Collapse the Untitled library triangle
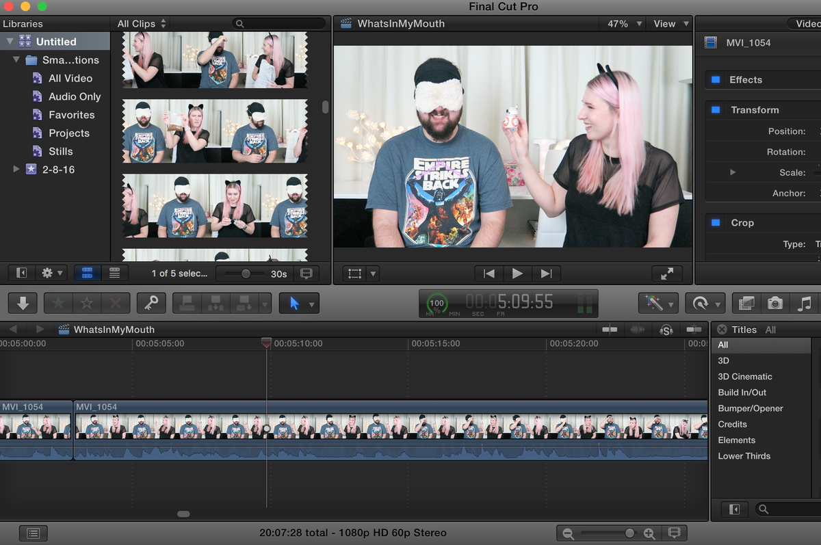 [x=10, y=42]
